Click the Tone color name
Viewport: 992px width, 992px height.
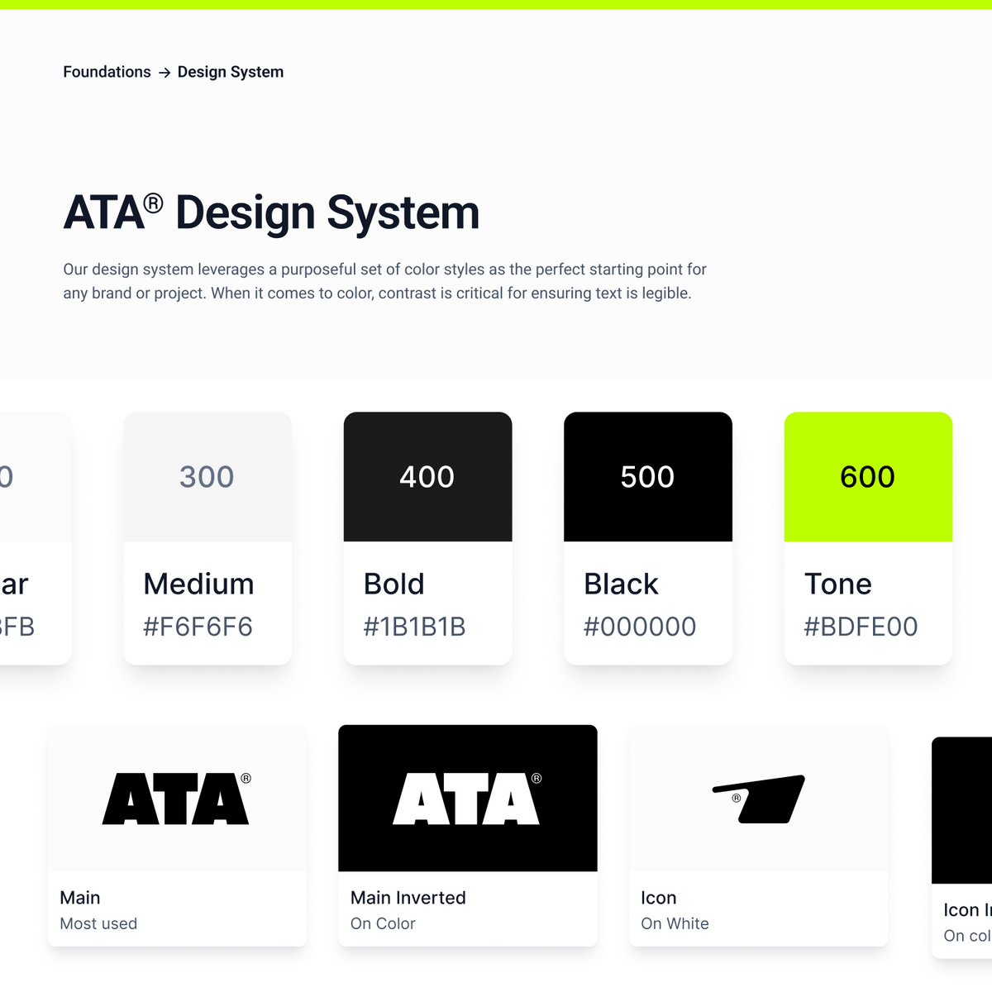[x=837, y=584]
